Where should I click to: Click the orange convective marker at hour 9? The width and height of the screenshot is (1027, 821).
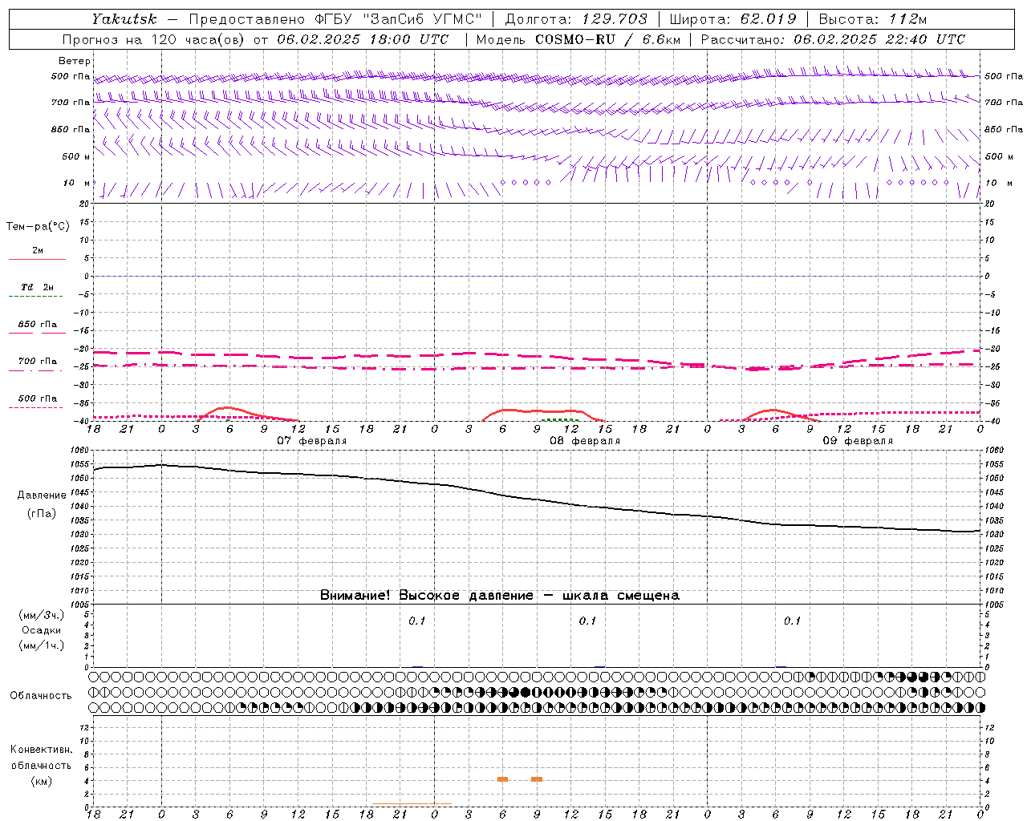click(537, 779)
